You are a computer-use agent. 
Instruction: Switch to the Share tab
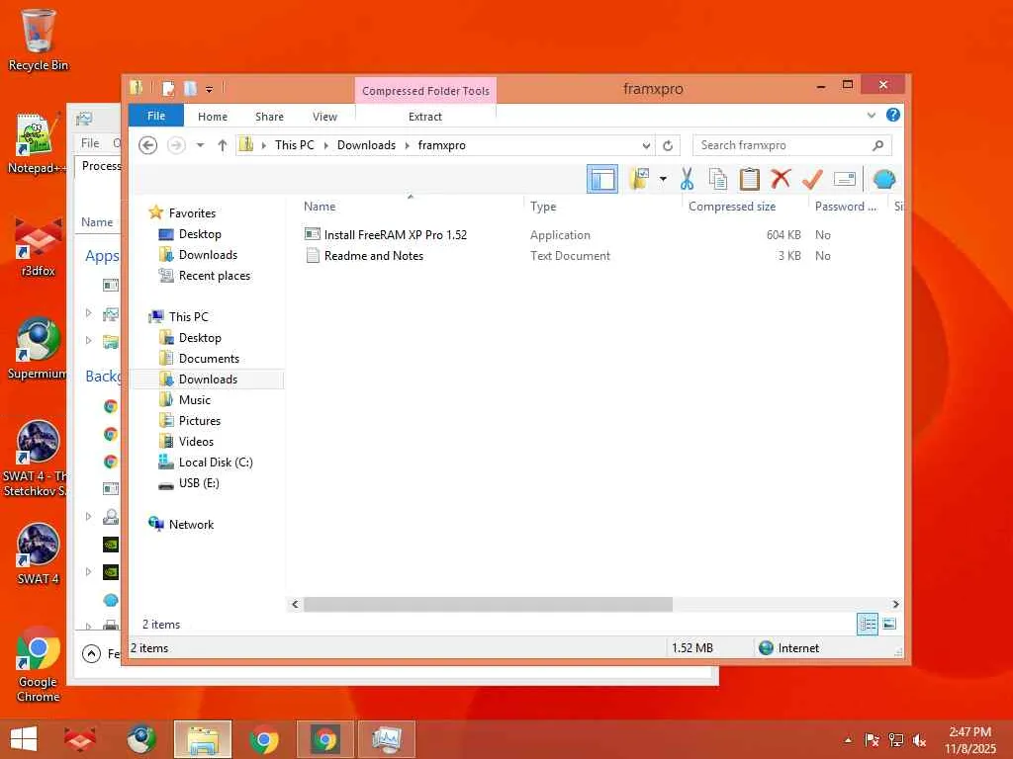click(269, 117)
